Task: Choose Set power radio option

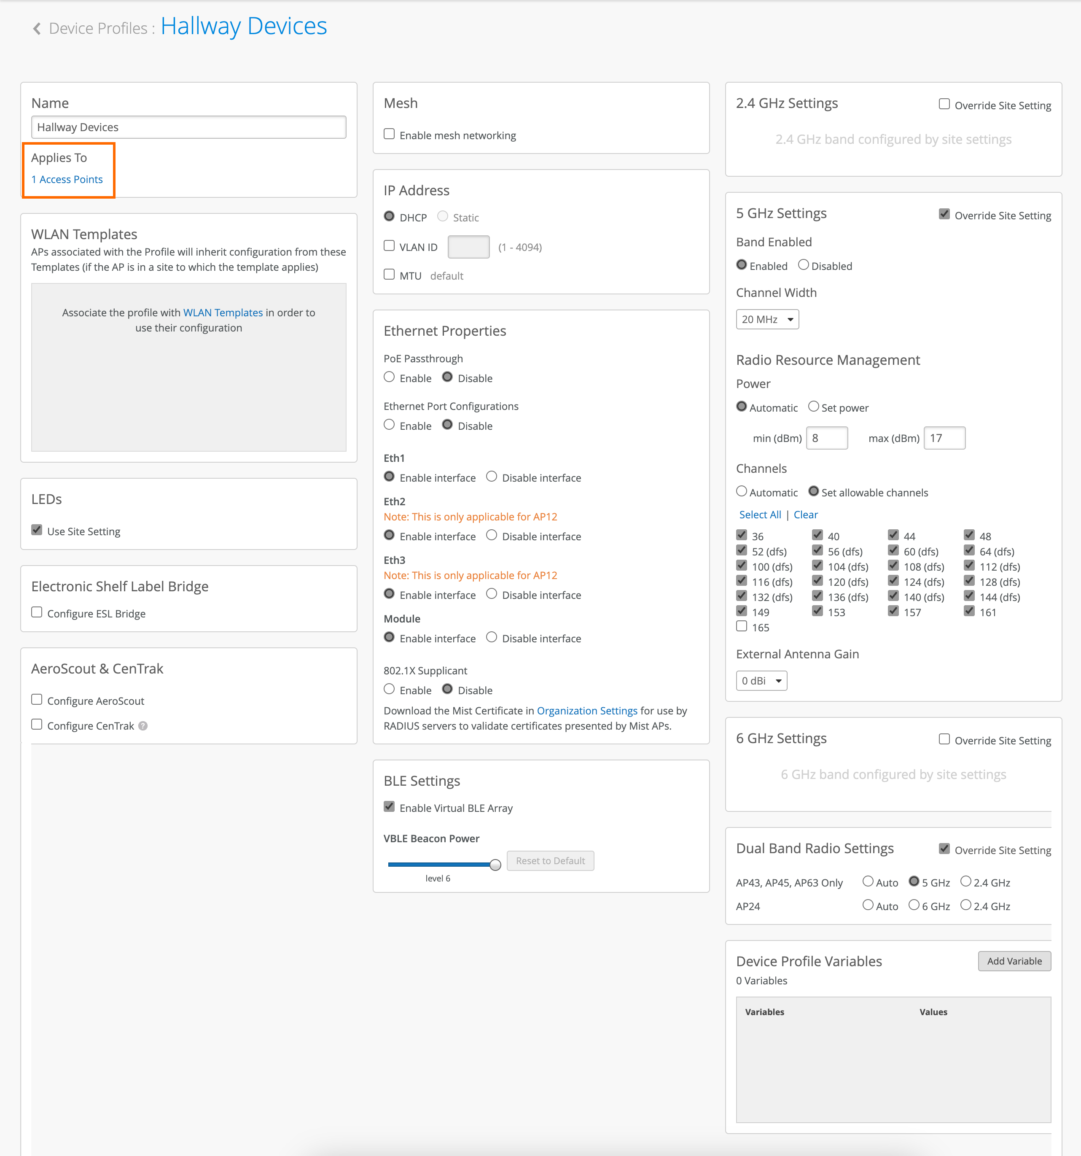Action: pos(814,407)
